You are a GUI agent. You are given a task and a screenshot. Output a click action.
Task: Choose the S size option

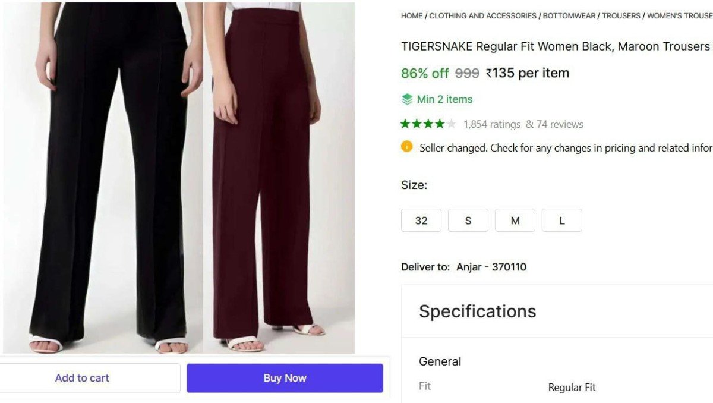tap(468, 221)
